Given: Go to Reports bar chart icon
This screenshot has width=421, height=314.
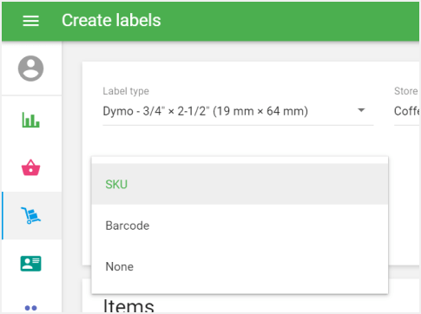Looking at the screenshot, I should point(31,120).
